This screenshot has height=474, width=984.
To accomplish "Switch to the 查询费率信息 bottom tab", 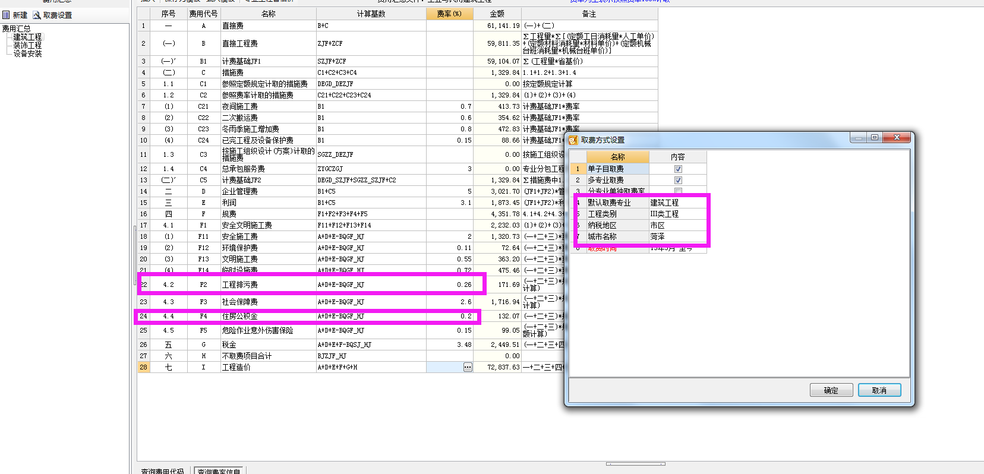I will point(219,471).
